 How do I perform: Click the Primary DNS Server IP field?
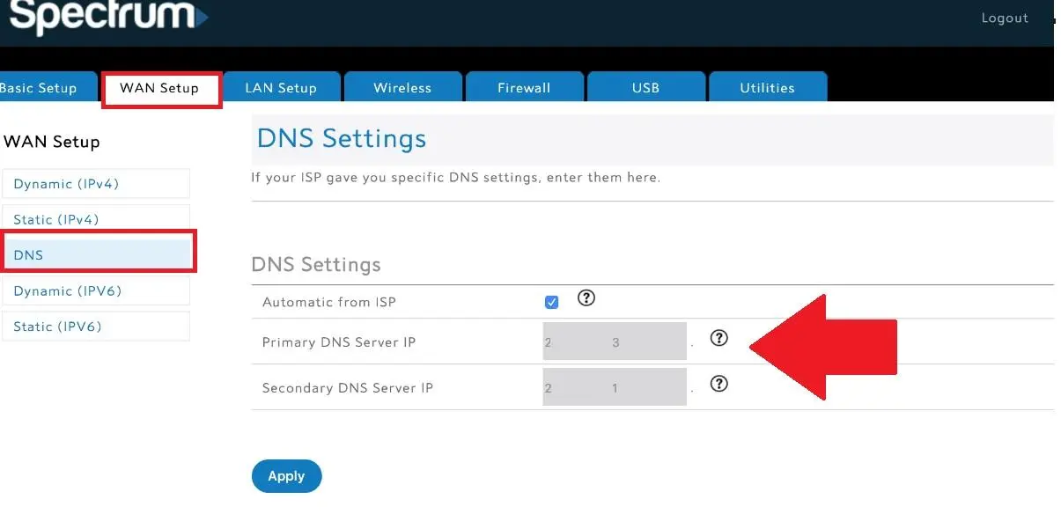[615, 341]
